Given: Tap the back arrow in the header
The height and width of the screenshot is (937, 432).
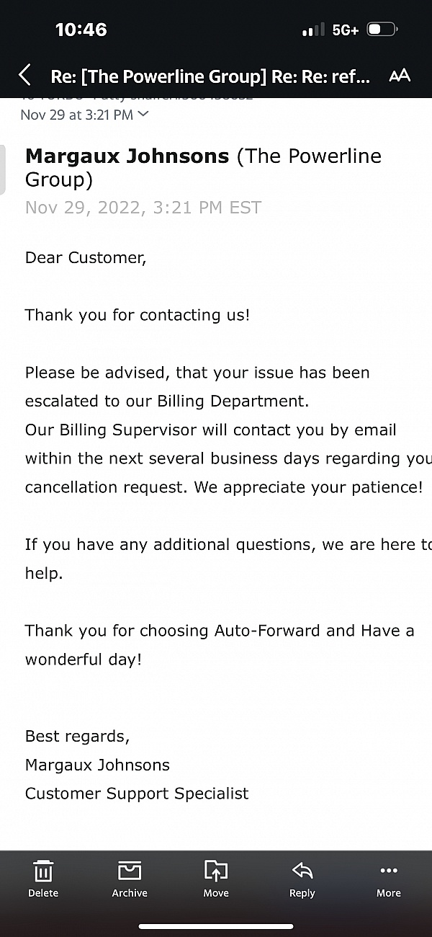Looking at the screenshot, I should click(24, 75).
